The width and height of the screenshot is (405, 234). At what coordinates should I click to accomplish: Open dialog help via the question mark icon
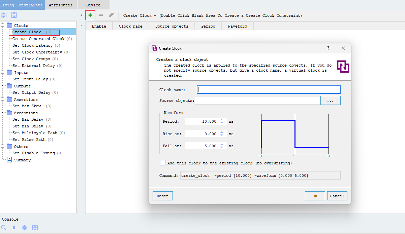pyautogui.click(x=328, y=48)
